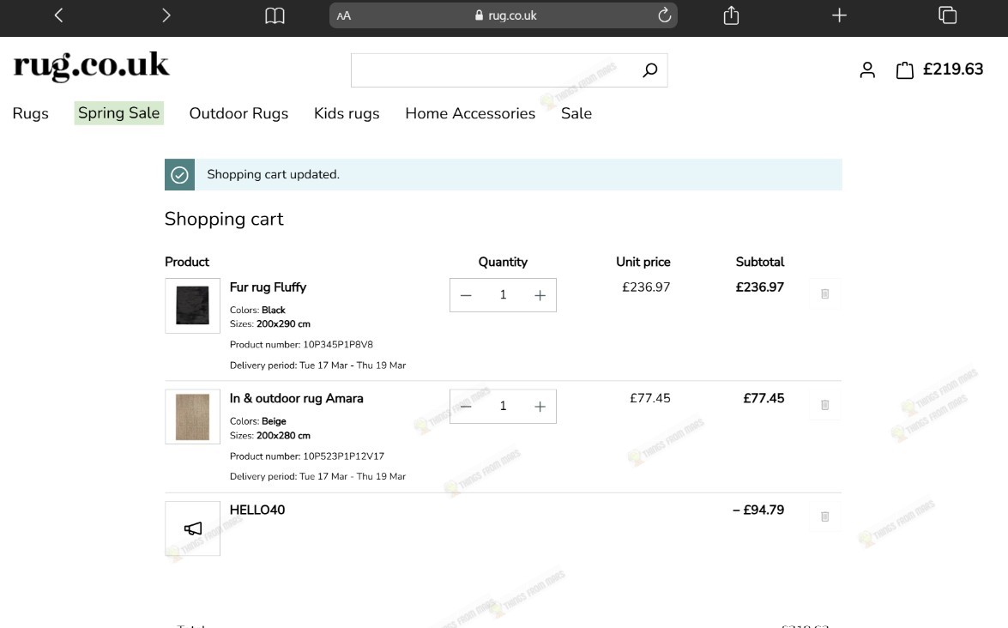
Task: Click the Fur rug Fluffy quantity value
Action: coord(503,295)
